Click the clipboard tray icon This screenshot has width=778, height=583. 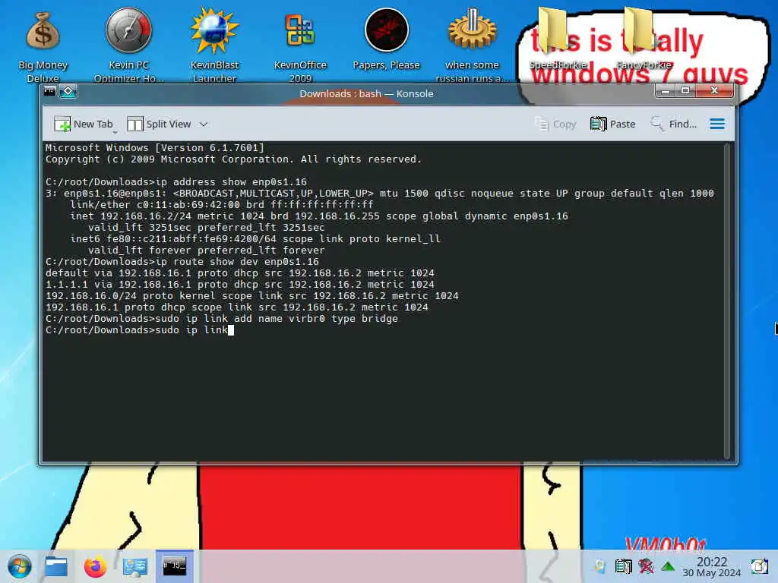623,566
